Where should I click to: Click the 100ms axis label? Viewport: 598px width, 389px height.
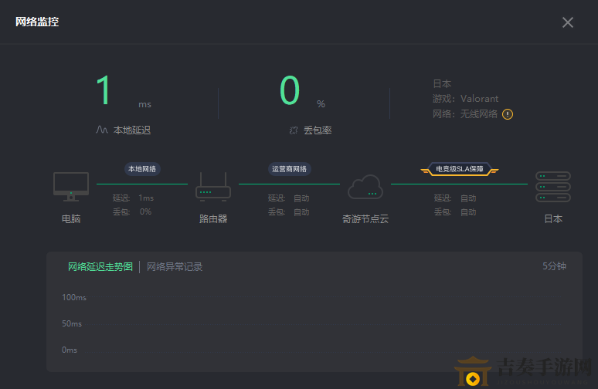pyautogui.click(x=74, y=297)
